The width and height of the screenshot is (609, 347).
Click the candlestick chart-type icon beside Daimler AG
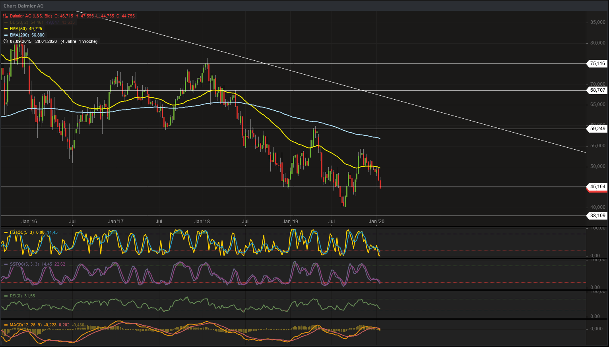tap(6, 16)
